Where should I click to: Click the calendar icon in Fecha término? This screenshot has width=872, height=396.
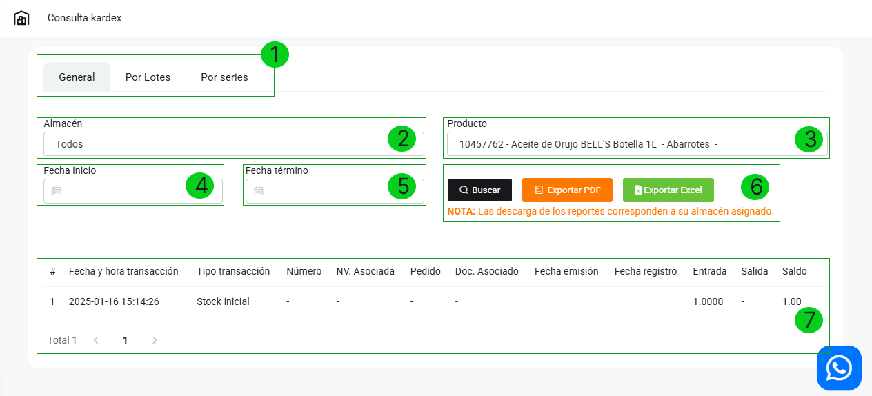click(x=259, y=191)
